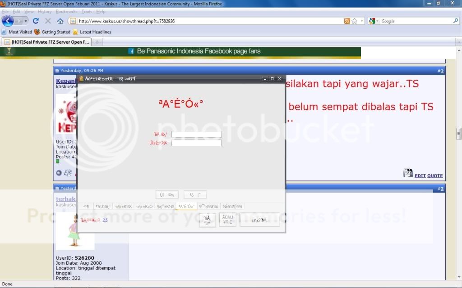
Task: Go back with the Firefox Back arrow
Action: pos(8,21)
